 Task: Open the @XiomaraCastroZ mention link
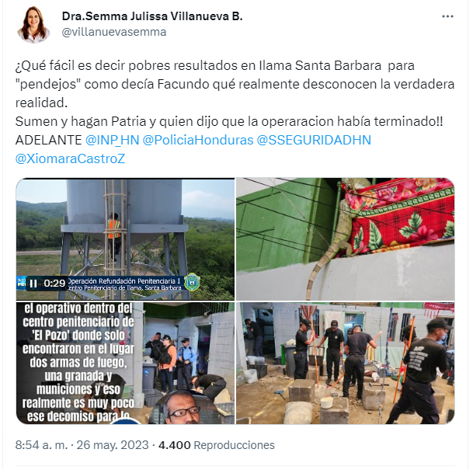70,159
